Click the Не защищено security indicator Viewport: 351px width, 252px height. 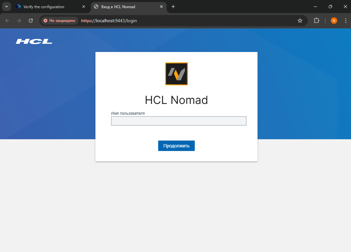coord(59,21)
